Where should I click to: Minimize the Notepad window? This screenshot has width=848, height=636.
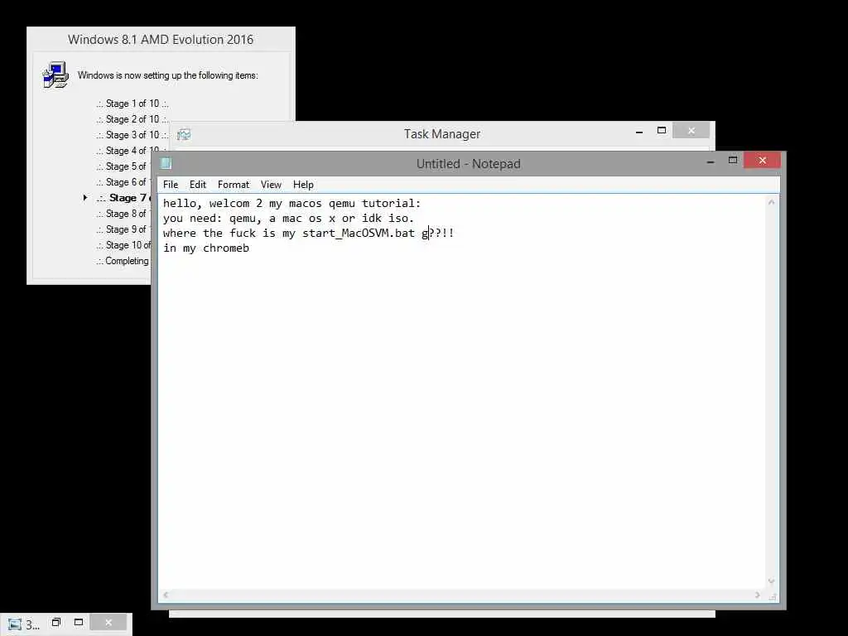pos(711,161)
